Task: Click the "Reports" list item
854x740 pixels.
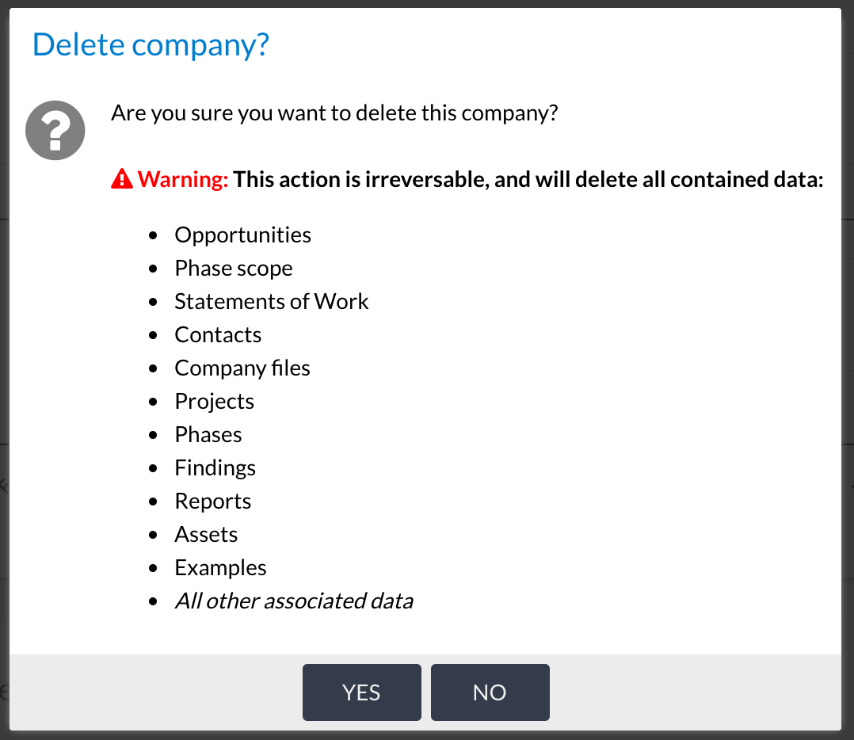Action: point(213,502)
